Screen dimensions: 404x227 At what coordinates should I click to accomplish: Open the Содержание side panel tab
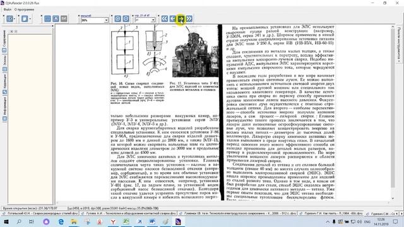(x=4, y=42)
